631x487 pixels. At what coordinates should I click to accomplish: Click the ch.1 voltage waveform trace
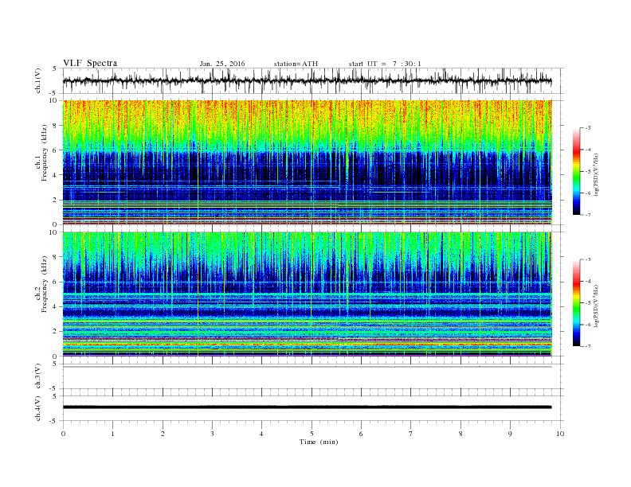[x=307, y=80]
